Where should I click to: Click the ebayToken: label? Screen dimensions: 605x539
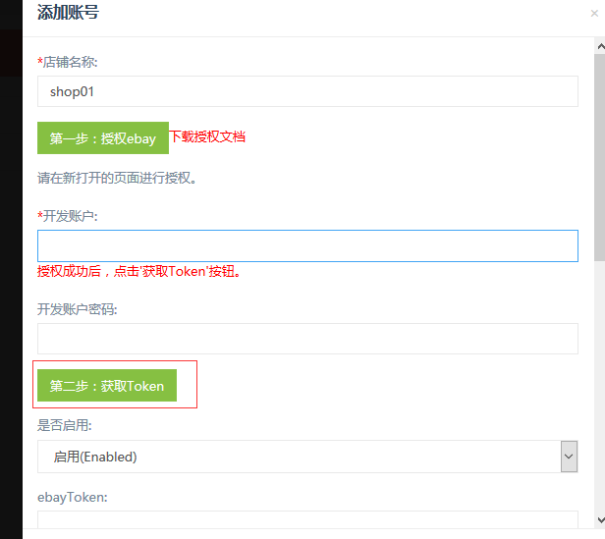(73, 498)
